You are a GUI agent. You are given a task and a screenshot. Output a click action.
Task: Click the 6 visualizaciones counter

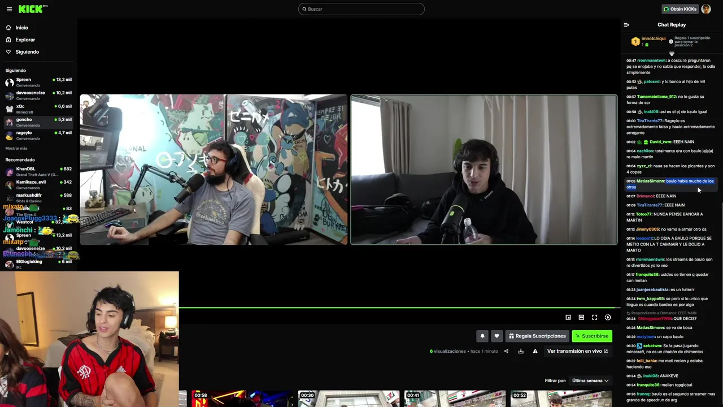tap(448, 351)
